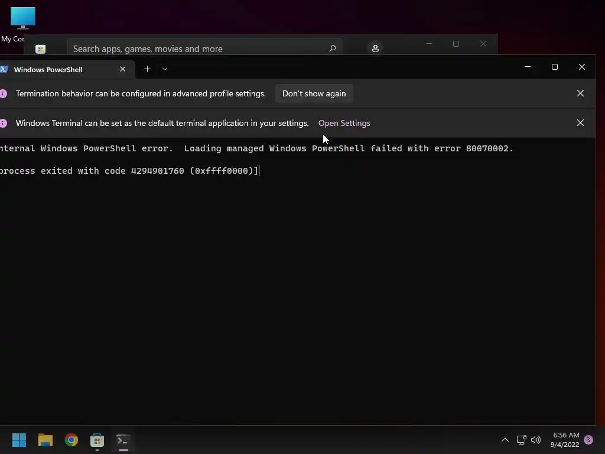This screenshot has width=605, height=454.
Task: Launch Google Chrome from taskbar
Action: (71, 440)
